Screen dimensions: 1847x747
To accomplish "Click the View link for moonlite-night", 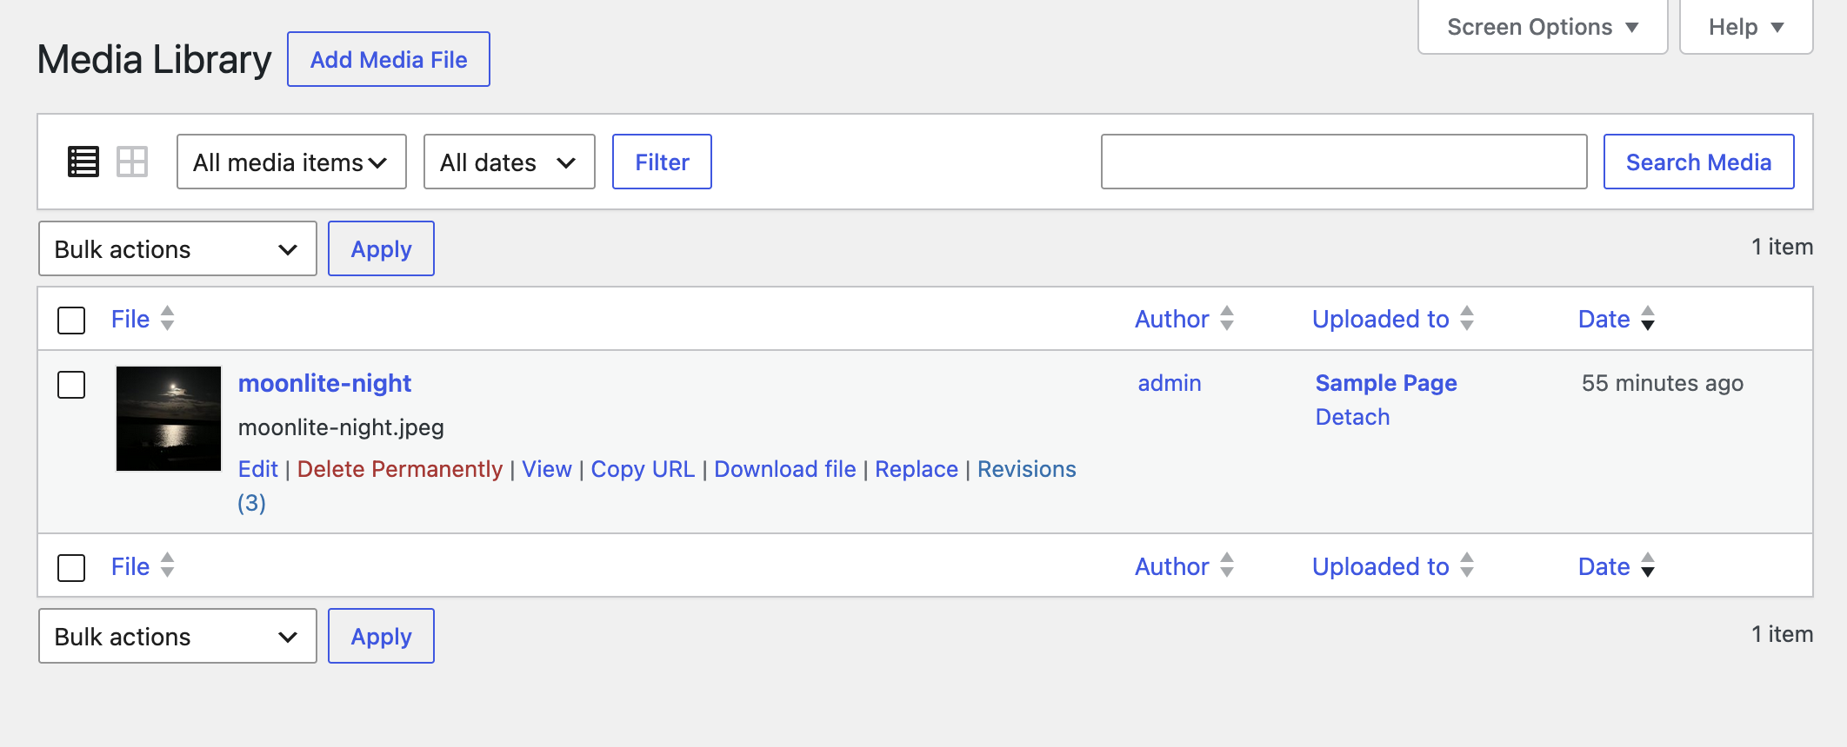I will (x=547, y=469).
